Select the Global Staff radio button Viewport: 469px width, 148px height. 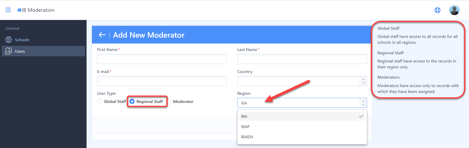[100, 101]
